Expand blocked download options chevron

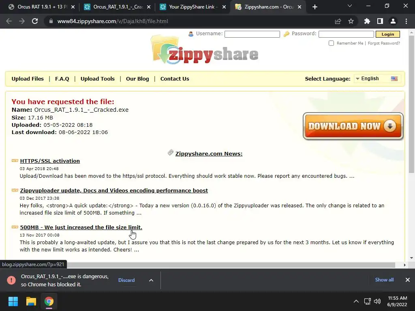[151, 280]
